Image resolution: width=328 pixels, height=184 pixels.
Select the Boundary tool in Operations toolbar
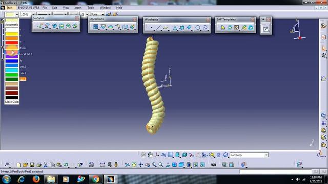[111, 27]
